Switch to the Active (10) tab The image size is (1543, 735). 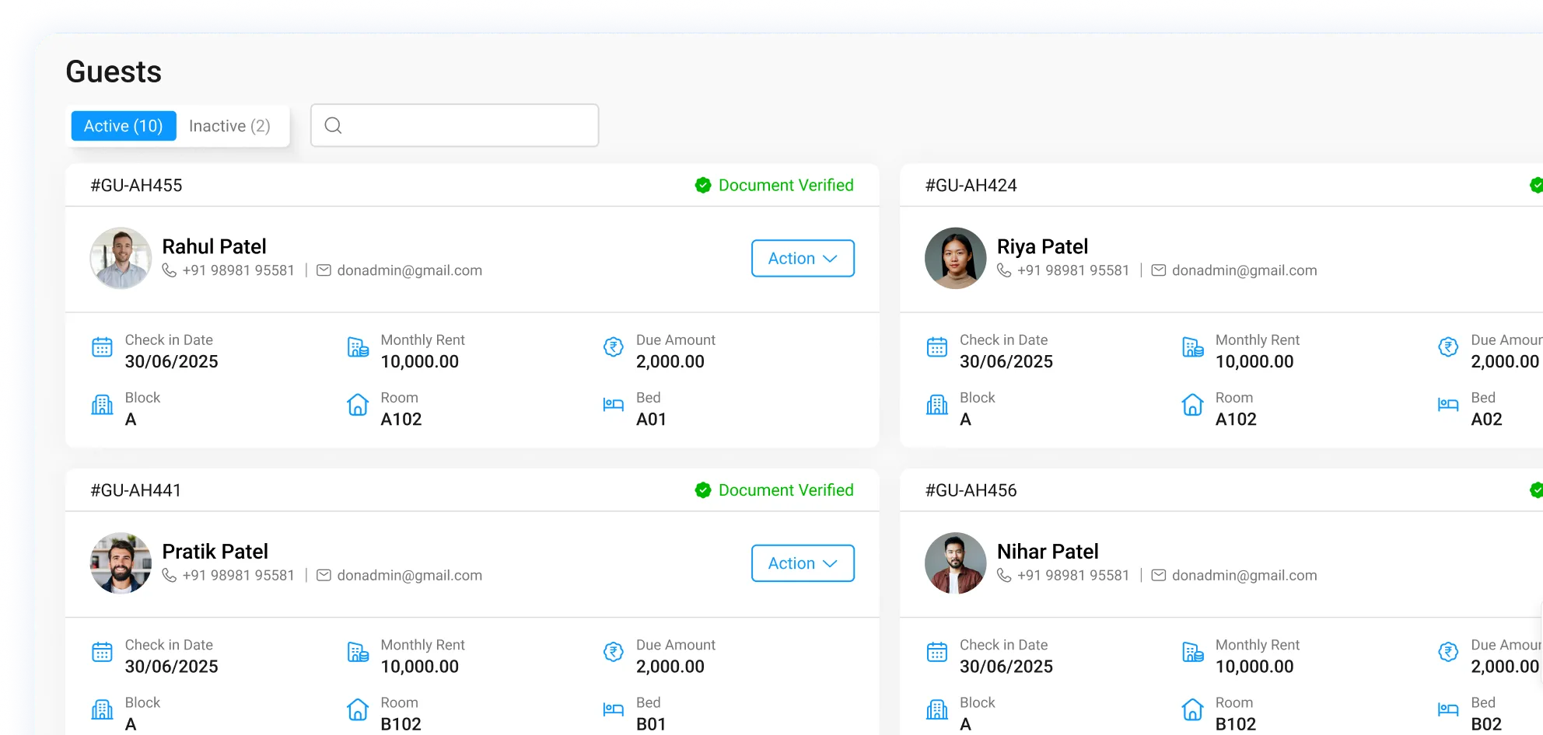coord(124,126)
